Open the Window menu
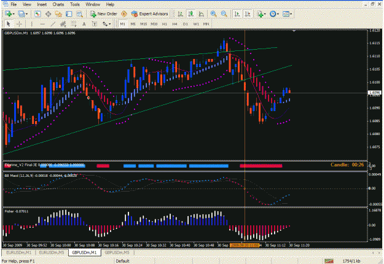This screenshot has height=264, width=384. pyautogui.click(x=93, y=4)
